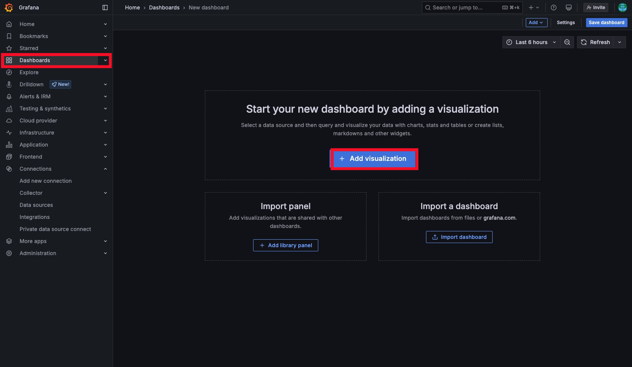Click the Alerts & IRM bell icon

pyautogui.click(x=9, y=96)
